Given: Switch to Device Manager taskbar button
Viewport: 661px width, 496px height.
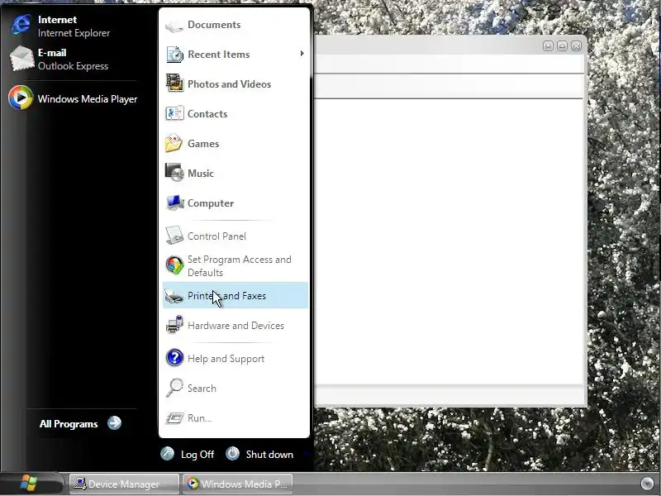Looking at the screenshot, I should tap(124, 484).
